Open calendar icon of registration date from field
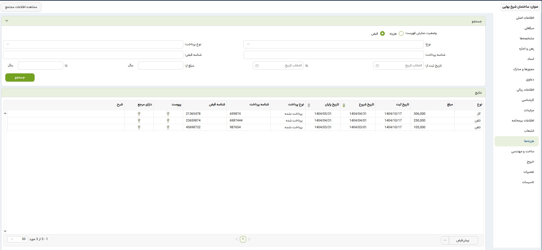 point(377,66)
